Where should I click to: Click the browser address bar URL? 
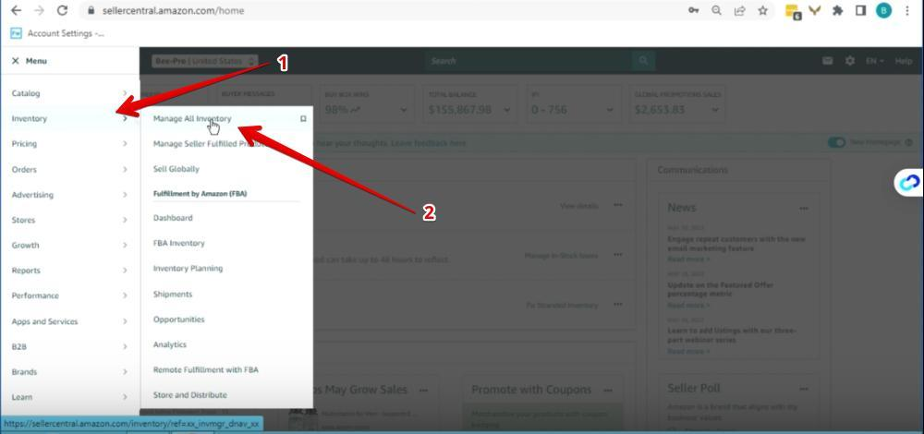click(x=174, y=10)
